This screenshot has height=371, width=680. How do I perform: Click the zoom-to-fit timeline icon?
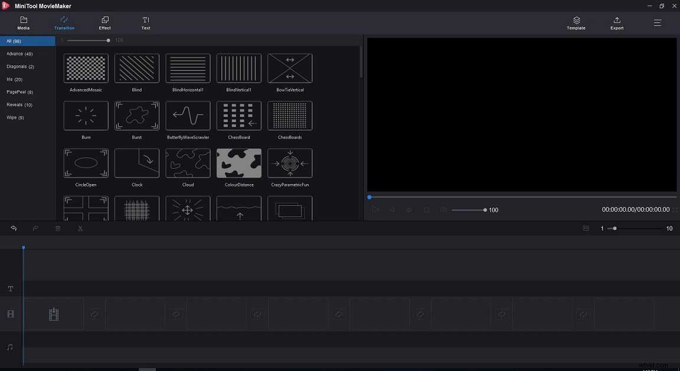pyautogui.click(x=586, y=228)
